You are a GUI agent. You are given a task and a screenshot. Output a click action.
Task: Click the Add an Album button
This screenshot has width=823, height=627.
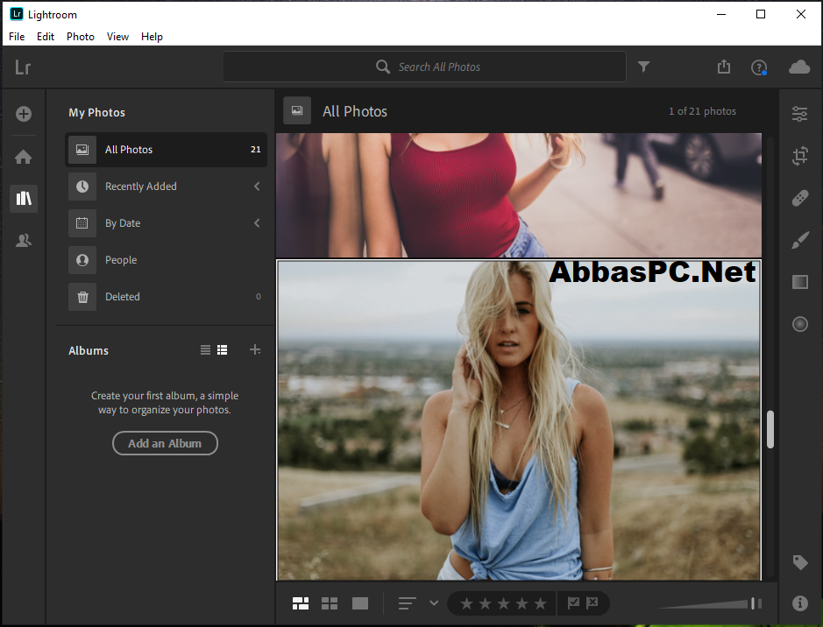[x=165, y=443]
